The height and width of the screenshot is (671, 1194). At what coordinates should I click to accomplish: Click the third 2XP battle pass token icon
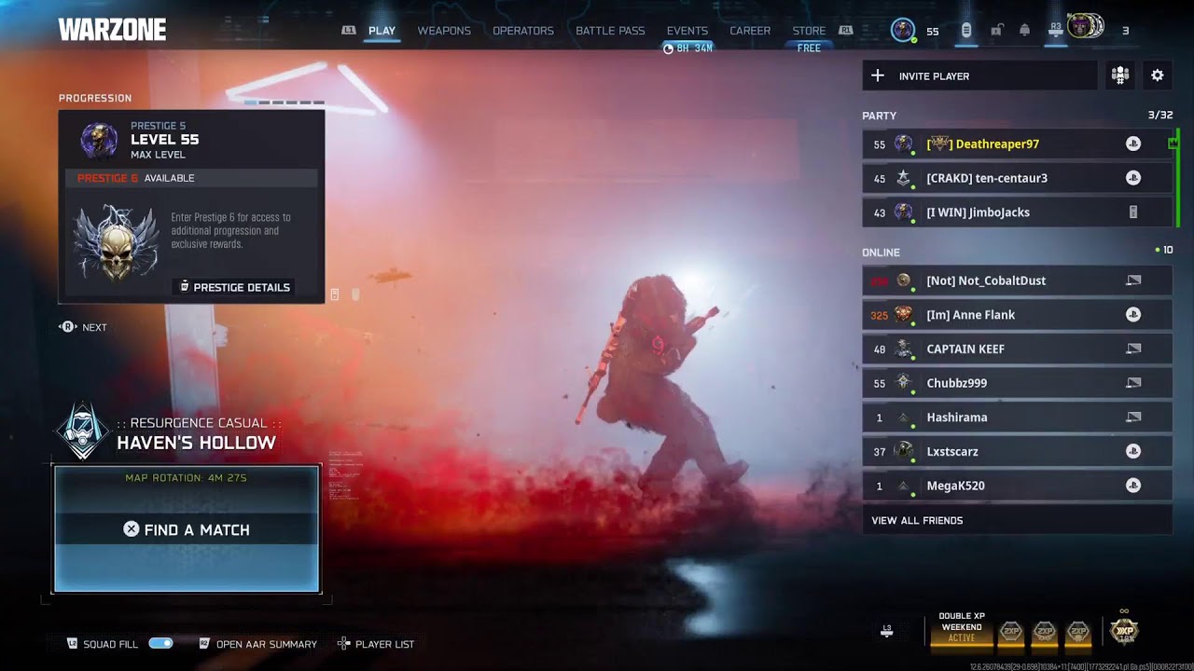pos(1077,633)
